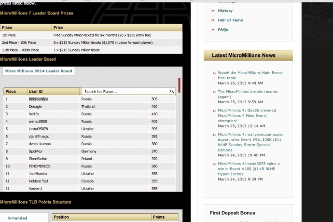Click the Germany country cell
Viewport: 333px width, 222px height.
pyautogui.click(x=89, y=151)
